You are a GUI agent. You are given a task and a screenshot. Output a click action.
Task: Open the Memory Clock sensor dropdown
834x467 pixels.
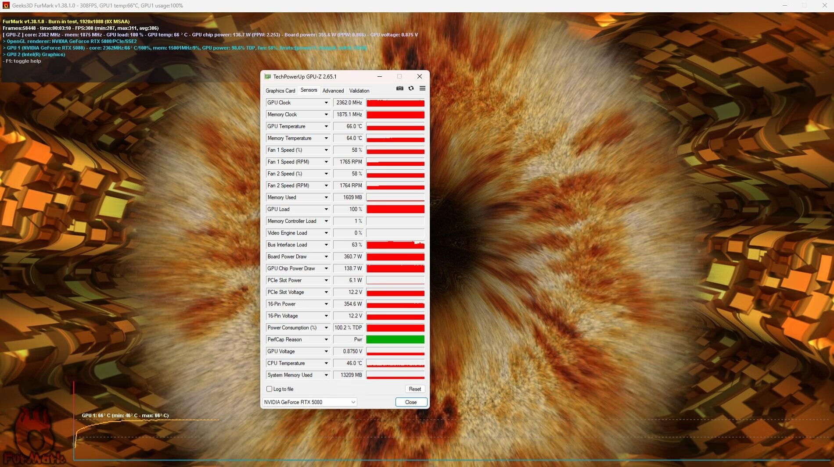pyautogui.click(x=326, y=114)
